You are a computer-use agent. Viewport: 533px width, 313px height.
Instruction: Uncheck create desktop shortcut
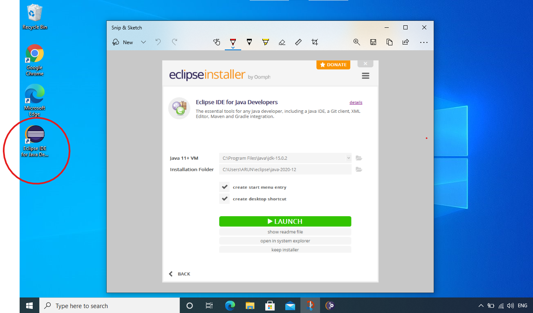(x=224, y=199)
